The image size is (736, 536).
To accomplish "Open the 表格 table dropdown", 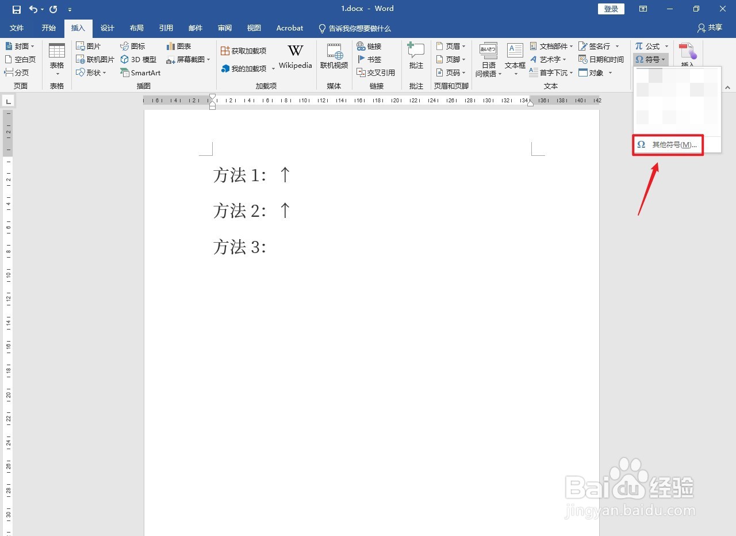I will (x=57, y=59).
